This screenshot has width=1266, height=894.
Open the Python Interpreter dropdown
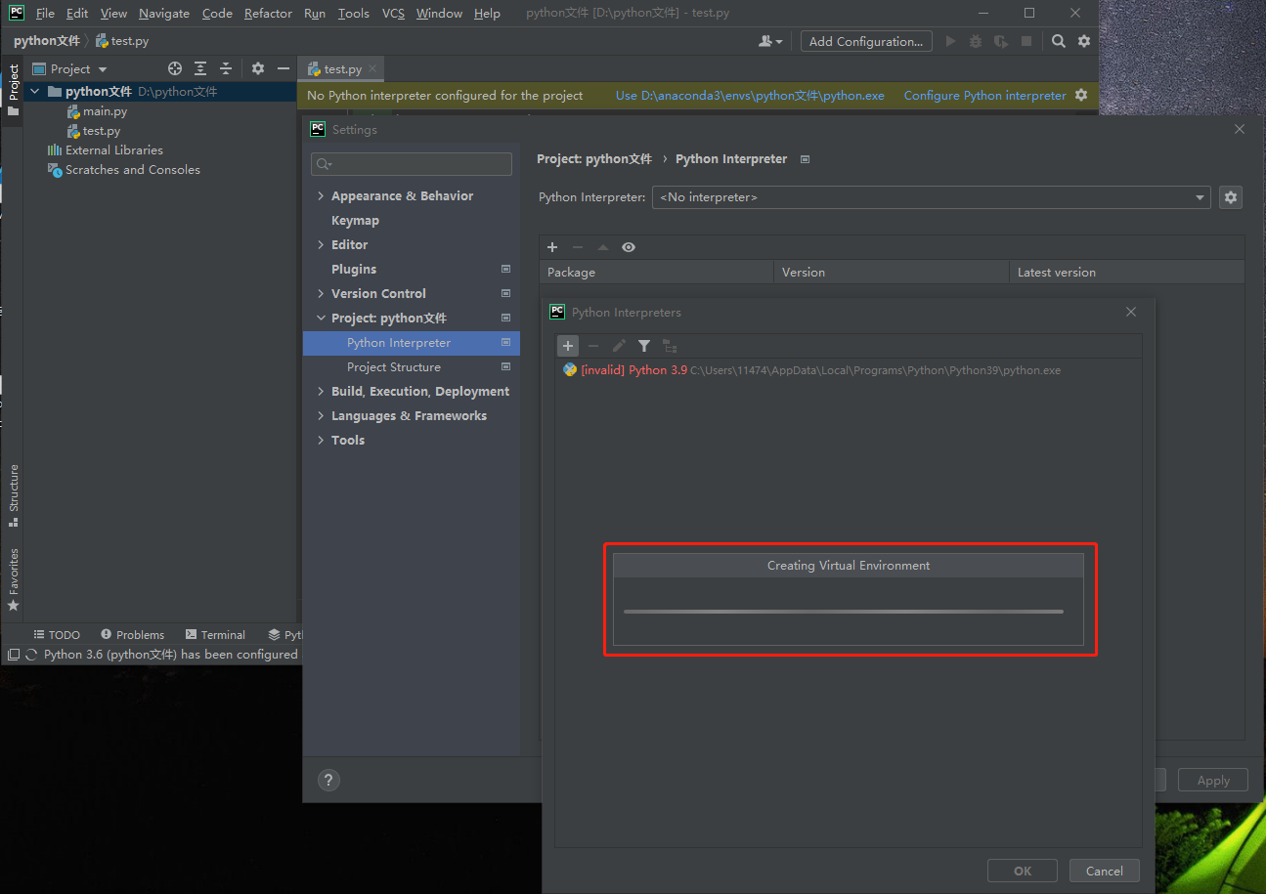coord(932,197)
